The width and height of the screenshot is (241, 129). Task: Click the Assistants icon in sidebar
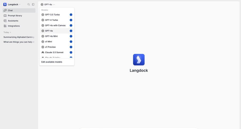(5, 21)
